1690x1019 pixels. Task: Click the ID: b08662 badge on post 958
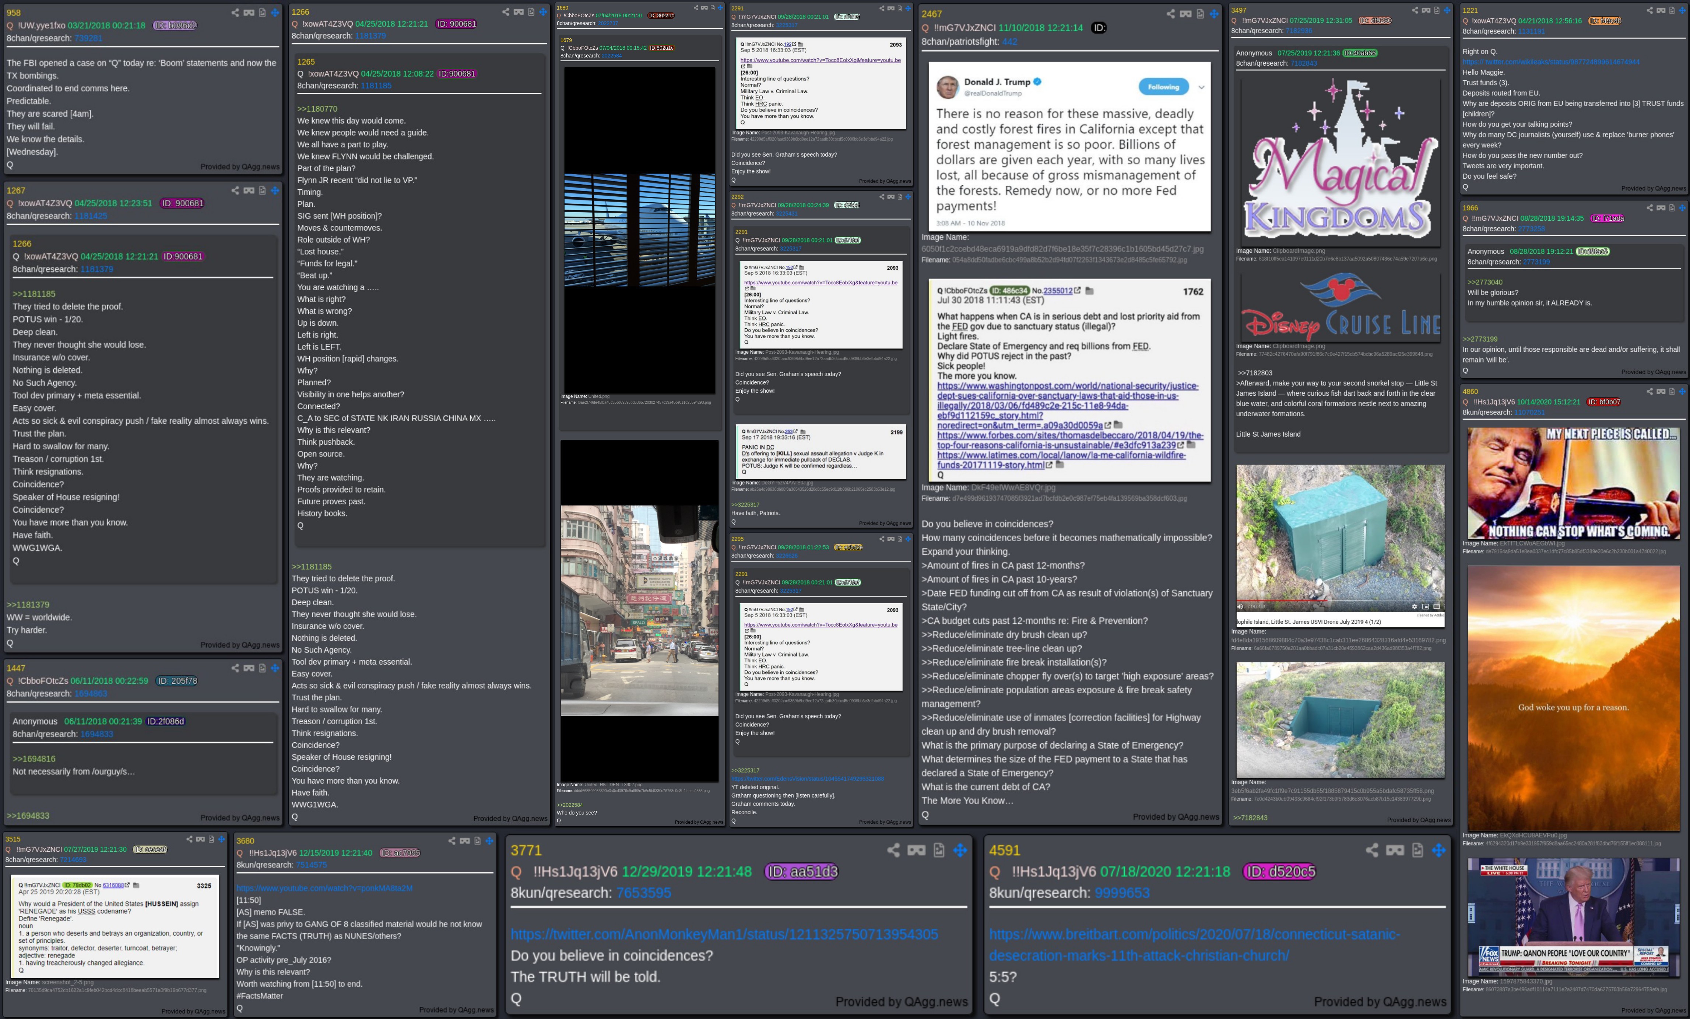(x=175, y=25)
